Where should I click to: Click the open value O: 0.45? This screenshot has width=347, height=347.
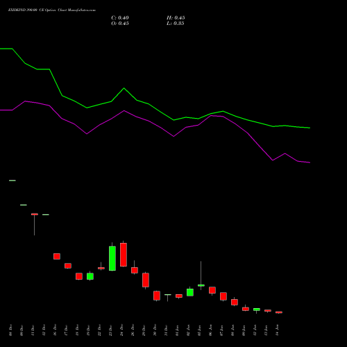tap(120, 24)
